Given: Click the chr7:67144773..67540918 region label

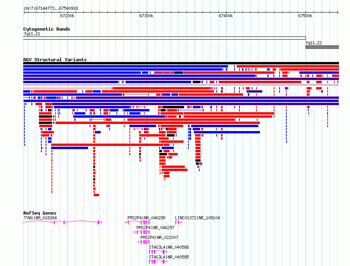Looking at the screenshot, I should (x=51, y=9).
